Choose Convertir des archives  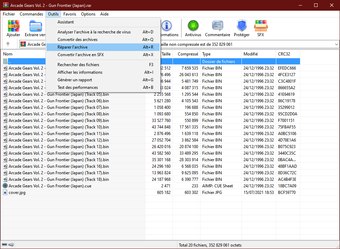pyautogui.click(x=103, y=40)
